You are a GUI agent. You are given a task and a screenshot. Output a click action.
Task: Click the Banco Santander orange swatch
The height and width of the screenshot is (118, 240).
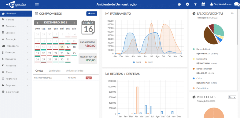tap(194, 69)
